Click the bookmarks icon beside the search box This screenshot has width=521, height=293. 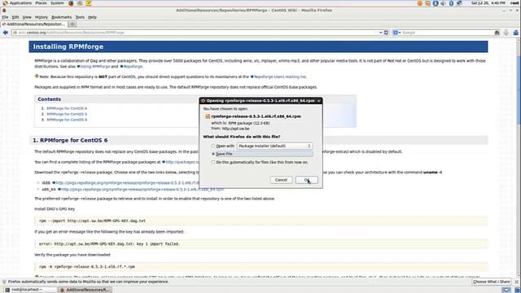click(x=497, y=33)
